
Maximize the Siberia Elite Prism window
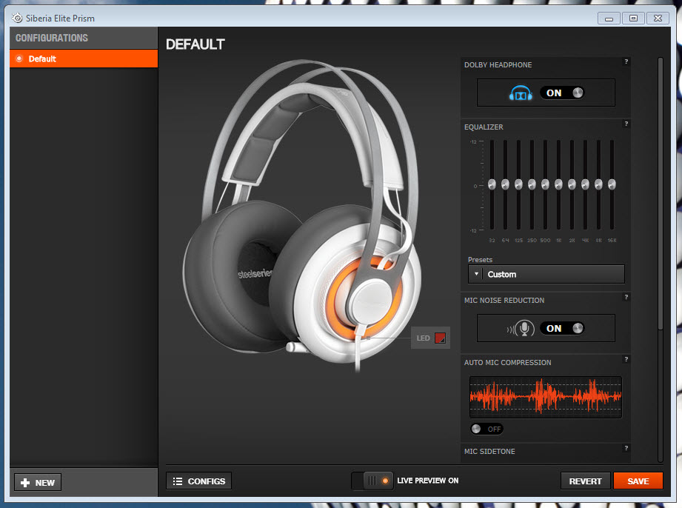633,19
